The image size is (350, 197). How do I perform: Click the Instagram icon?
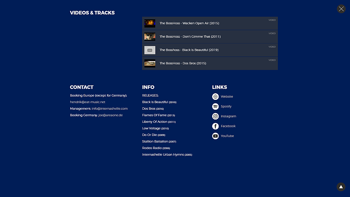tap(215, 116)
